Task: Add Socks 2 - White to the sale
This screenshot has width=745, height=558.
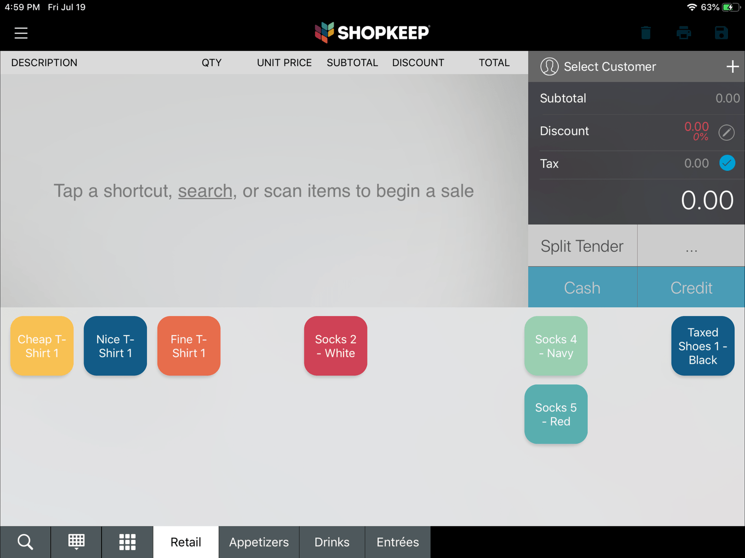Action: 335,345
